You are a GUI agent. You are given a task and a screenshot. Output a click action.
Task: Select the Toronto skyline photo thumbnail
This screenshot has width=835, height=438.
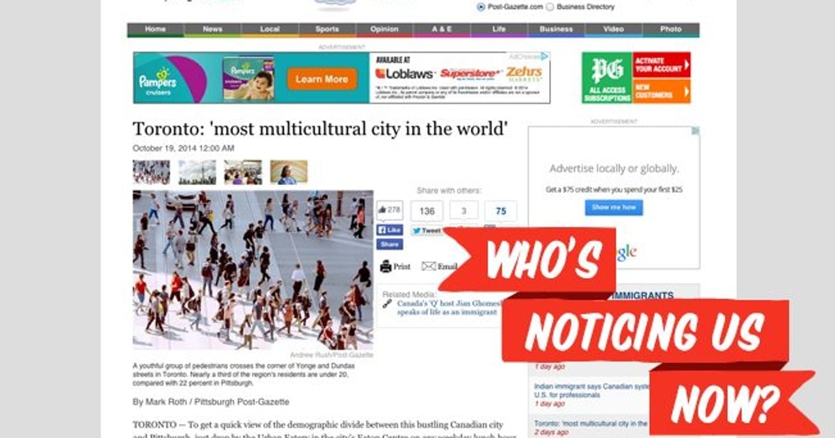(197, 172)
